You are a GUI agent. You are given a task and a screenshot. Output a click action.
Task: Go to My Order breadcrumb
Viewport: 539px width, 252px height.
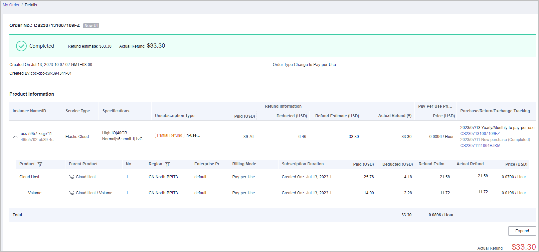tap(11, 5)
